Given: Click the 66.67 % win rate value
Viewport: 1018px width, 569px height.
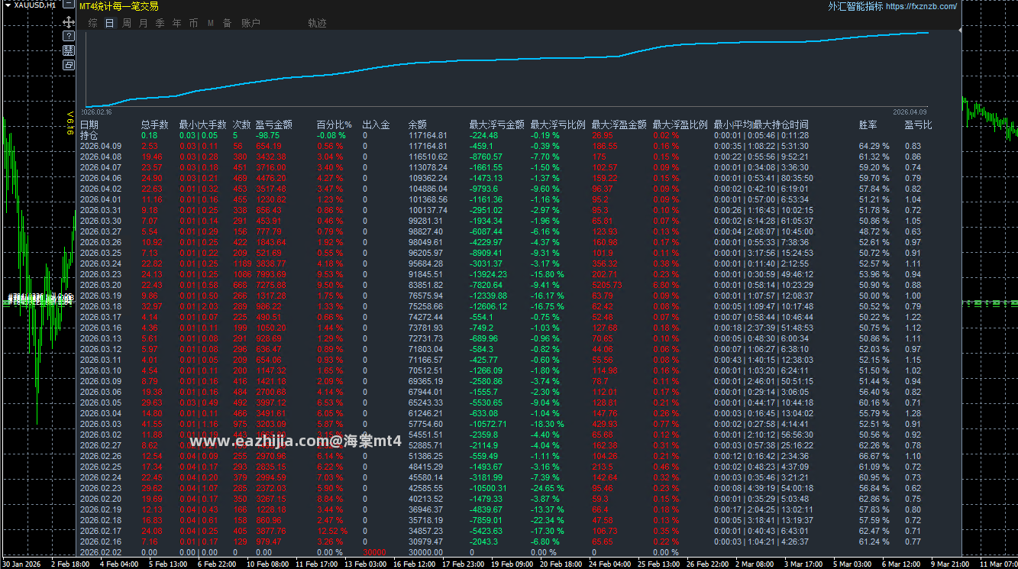Looking at the screenshot, I should click(x=874, y=456).
